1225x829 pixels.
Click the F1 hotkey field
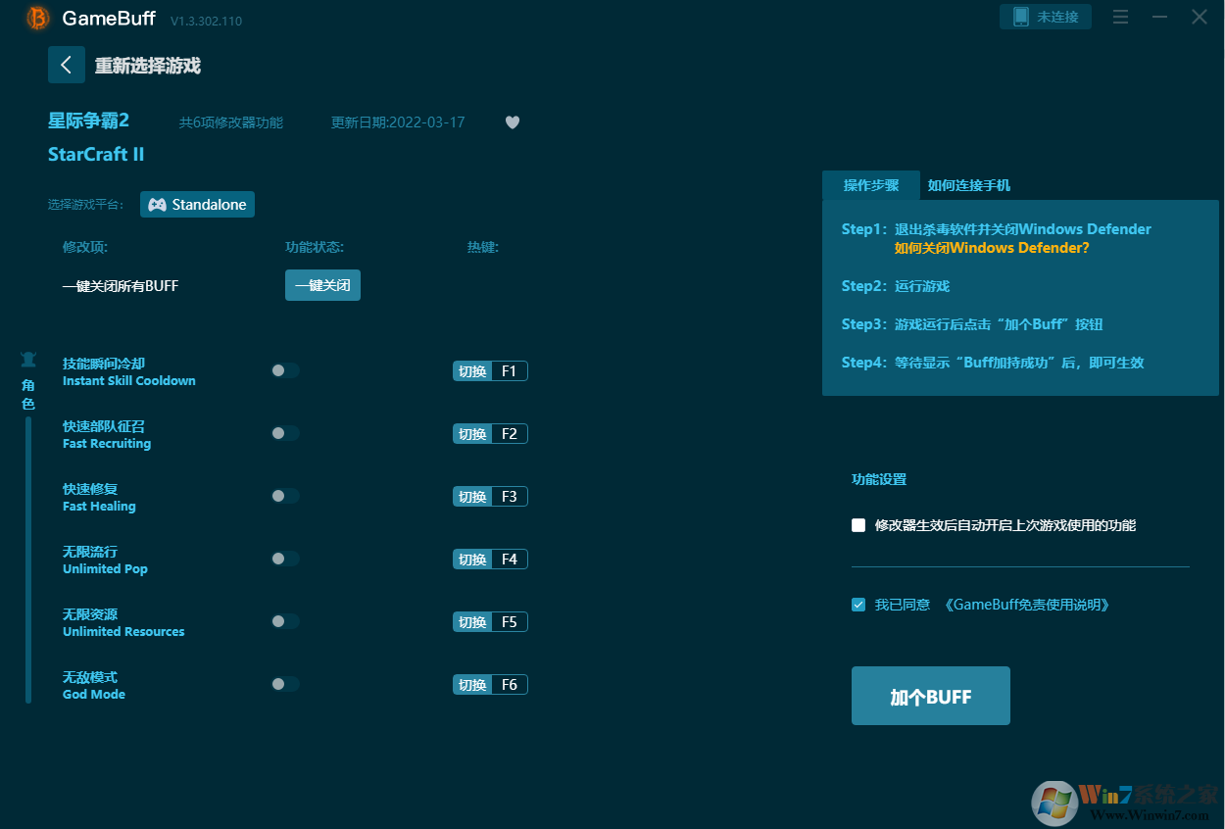click(x=509, y=371)
